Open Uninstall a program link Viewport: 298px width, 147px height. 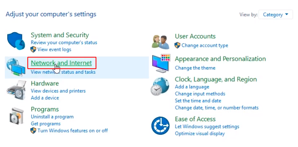(x=52, y=117)
